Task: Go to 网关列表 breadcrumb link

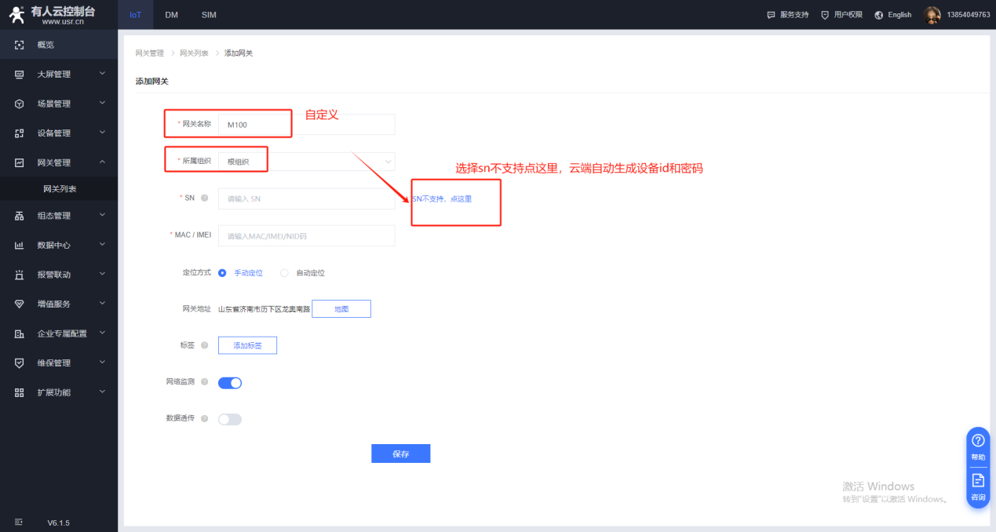Action: click(194, 53)
